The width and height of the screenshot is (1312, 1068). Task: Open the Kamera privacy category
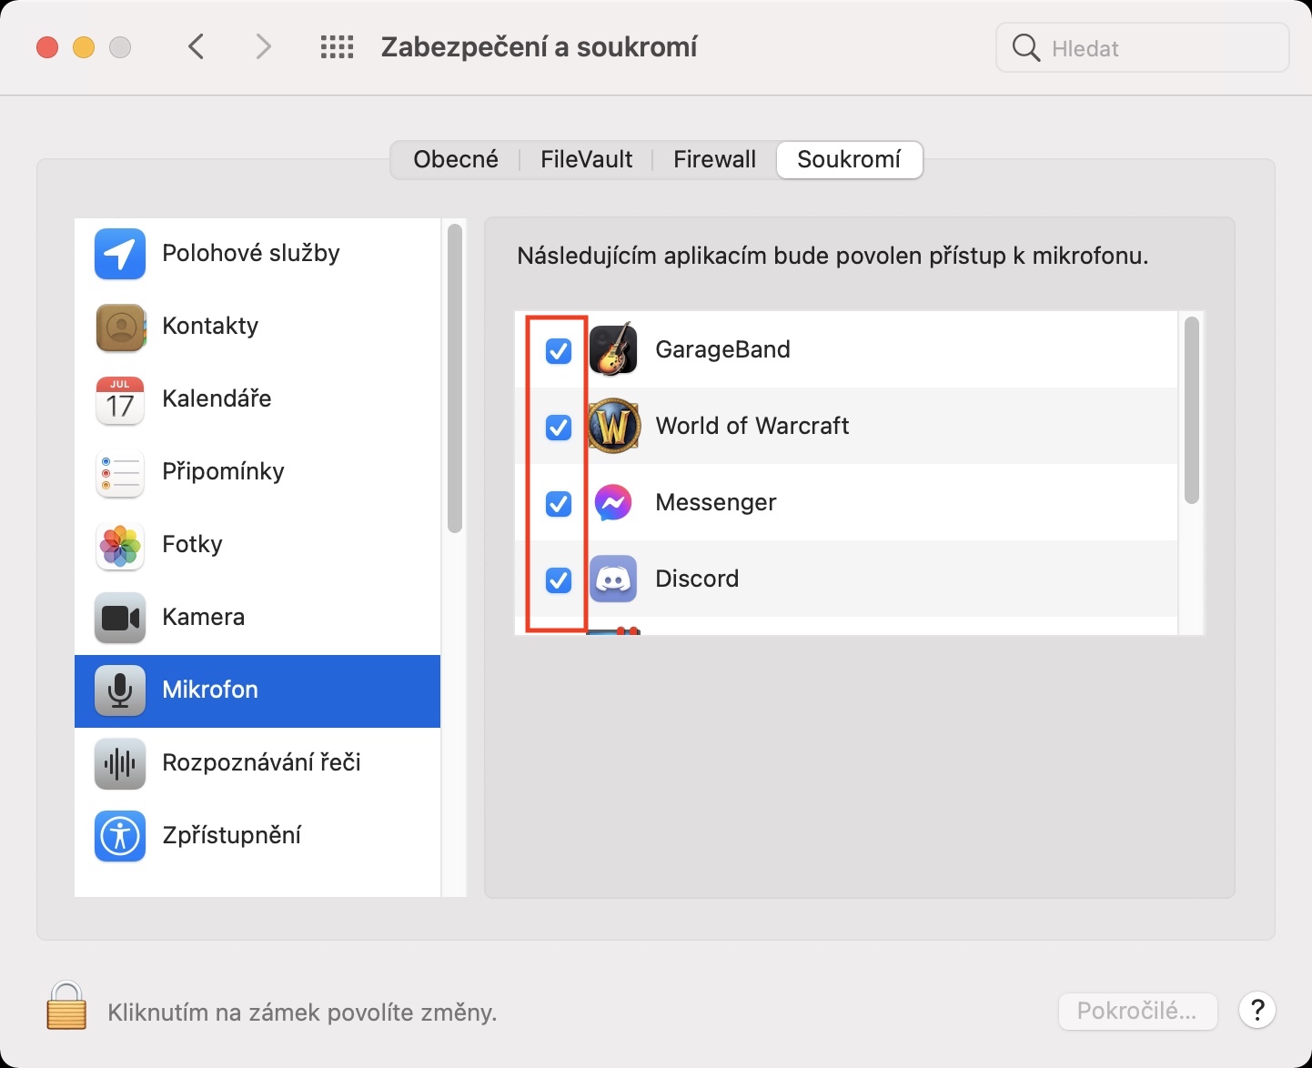[203, 617]
